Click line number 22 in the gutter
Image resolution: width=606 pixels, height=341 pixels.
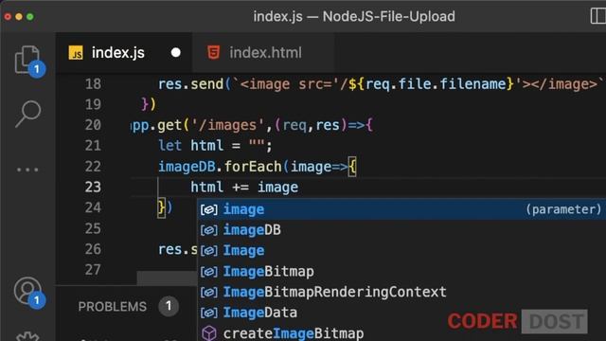click(93, 167)
